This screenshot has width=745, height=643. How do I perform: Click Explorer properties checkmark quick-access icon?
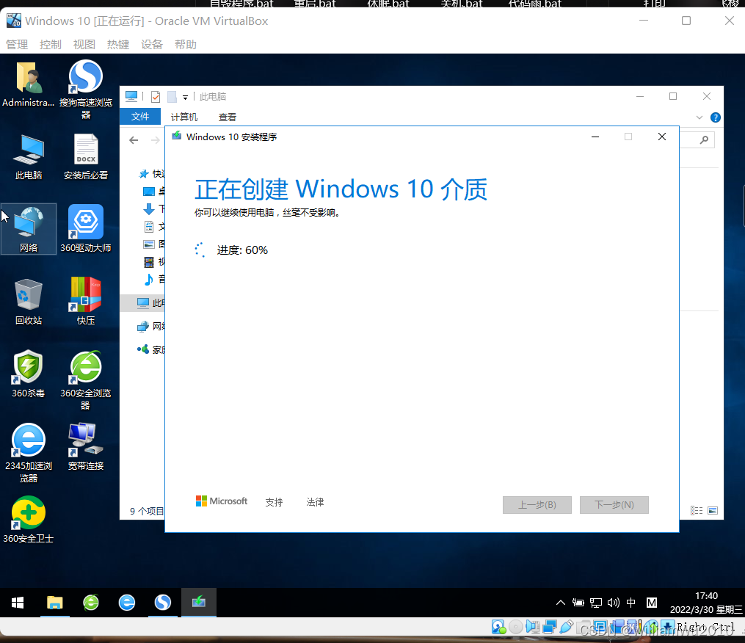pyautogui.click(x=156, y=97)
